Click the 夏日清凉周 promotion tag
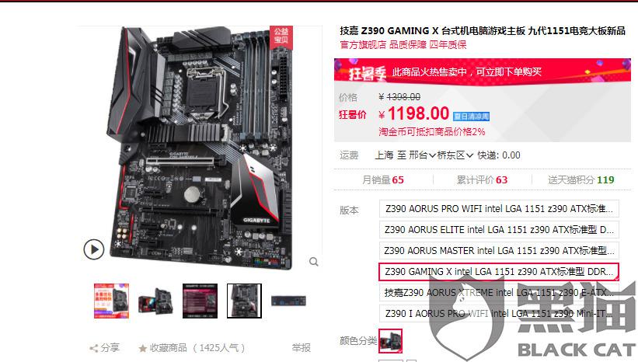638x362 pixels. (471, 117)
